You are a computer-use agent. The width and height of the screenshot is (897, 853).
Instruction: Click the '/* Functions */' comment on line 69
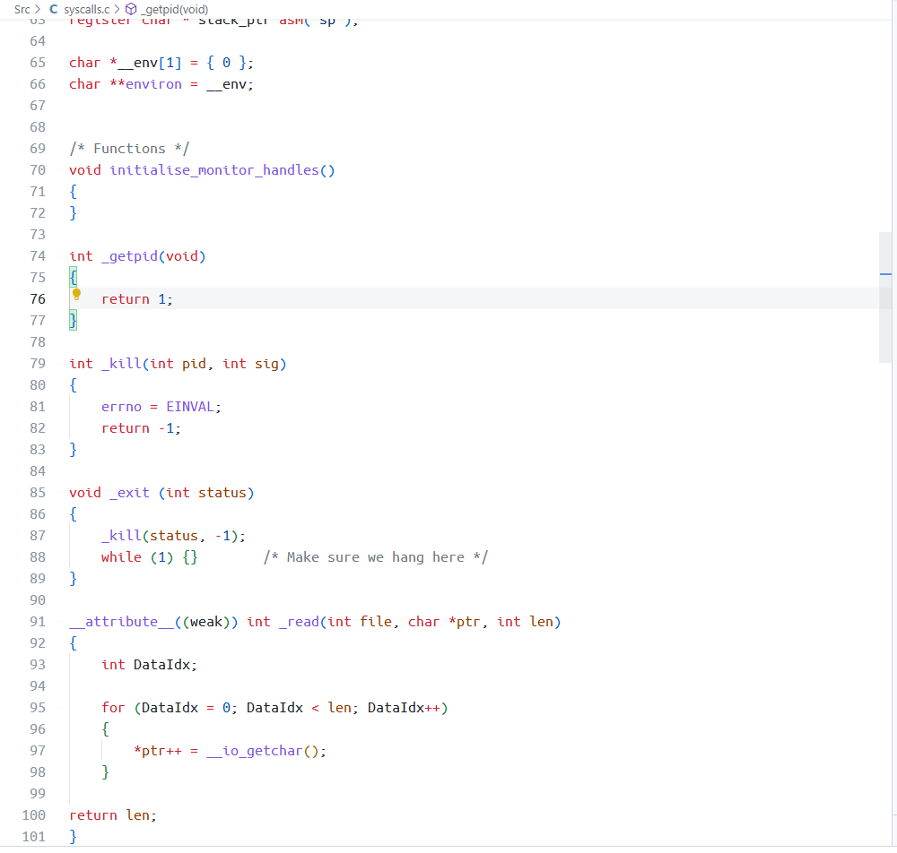pyautogui.click(x=129, y=149)
